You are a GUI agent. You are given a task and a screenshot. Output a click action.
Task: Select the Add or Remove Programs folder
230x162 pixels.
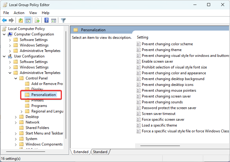47,84
